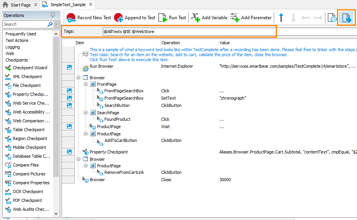The image size is (357, 220).
Task: Collapse the second Browser node
Action: 78,159
